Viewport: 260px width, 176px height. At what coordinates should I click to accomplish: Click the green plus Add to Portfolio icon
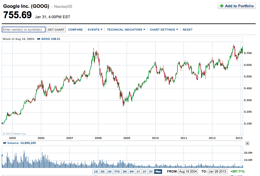[222, 6]
